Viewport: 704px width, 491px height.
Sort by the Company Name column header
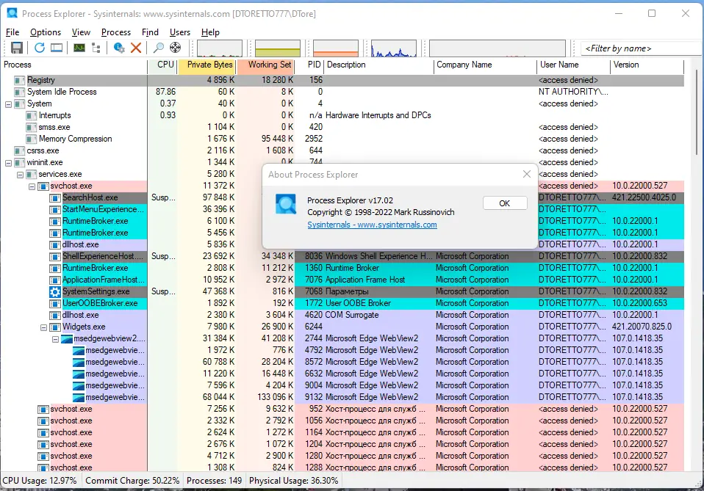(485, 65)
